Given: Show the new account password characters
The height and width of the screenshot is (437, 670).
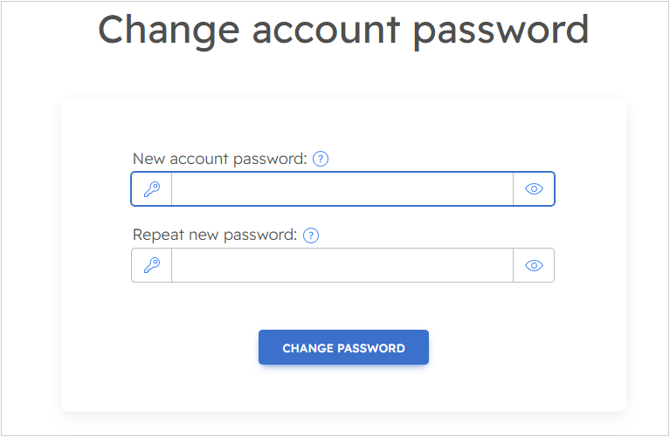Looking at the screenshot, I should click(534, 189).
